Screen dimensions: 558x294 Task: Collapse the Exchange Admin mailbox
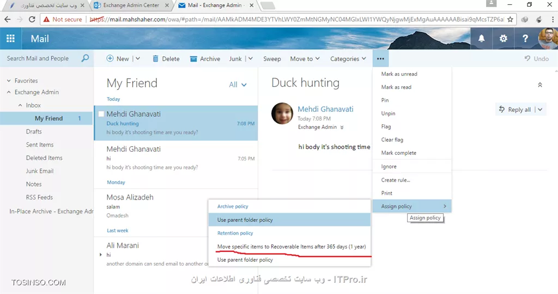(x=9, y=92)
